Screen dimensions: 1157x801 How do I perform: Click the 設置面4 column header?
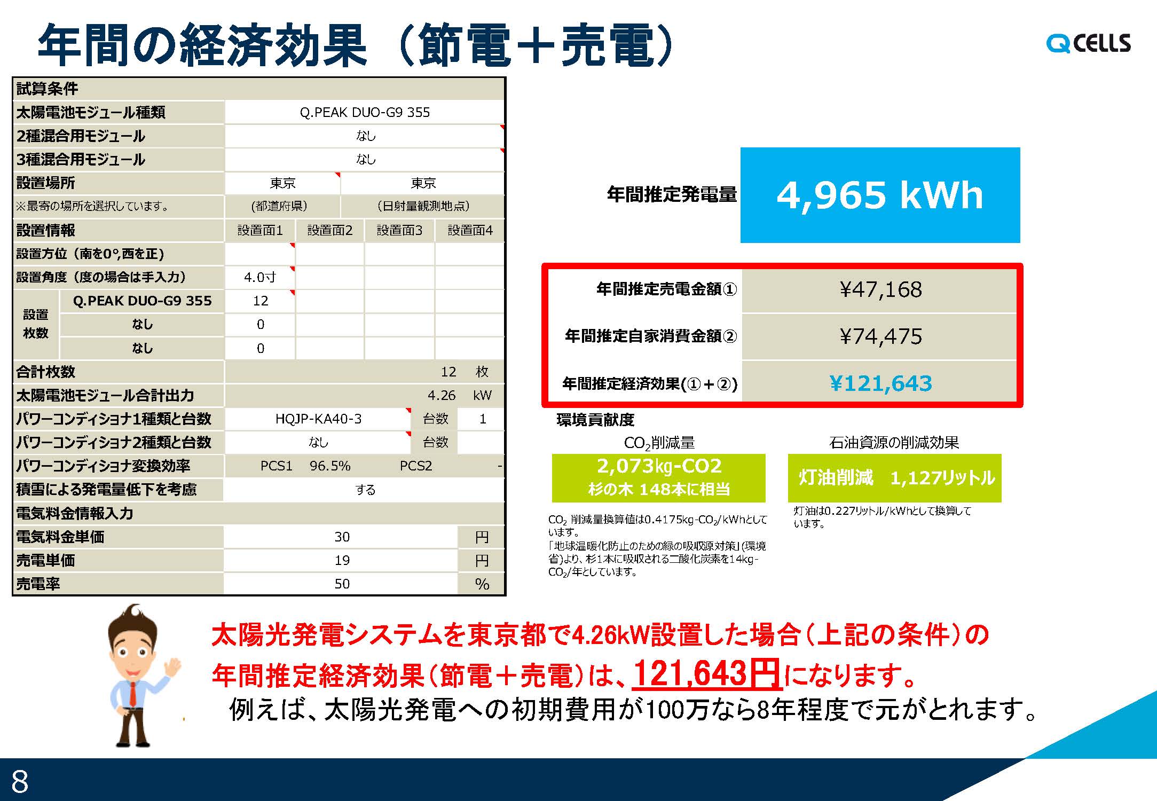tap(470, 230)
